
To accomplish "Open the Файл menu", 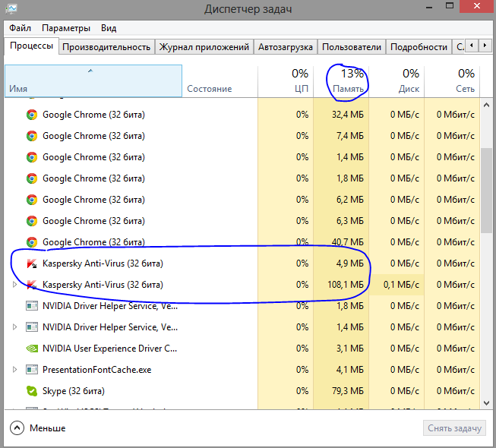I will coord(20,28).
